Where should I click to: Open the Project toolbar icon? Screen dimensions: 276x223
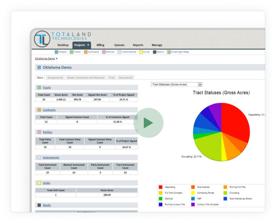click(x=56, y=52)
